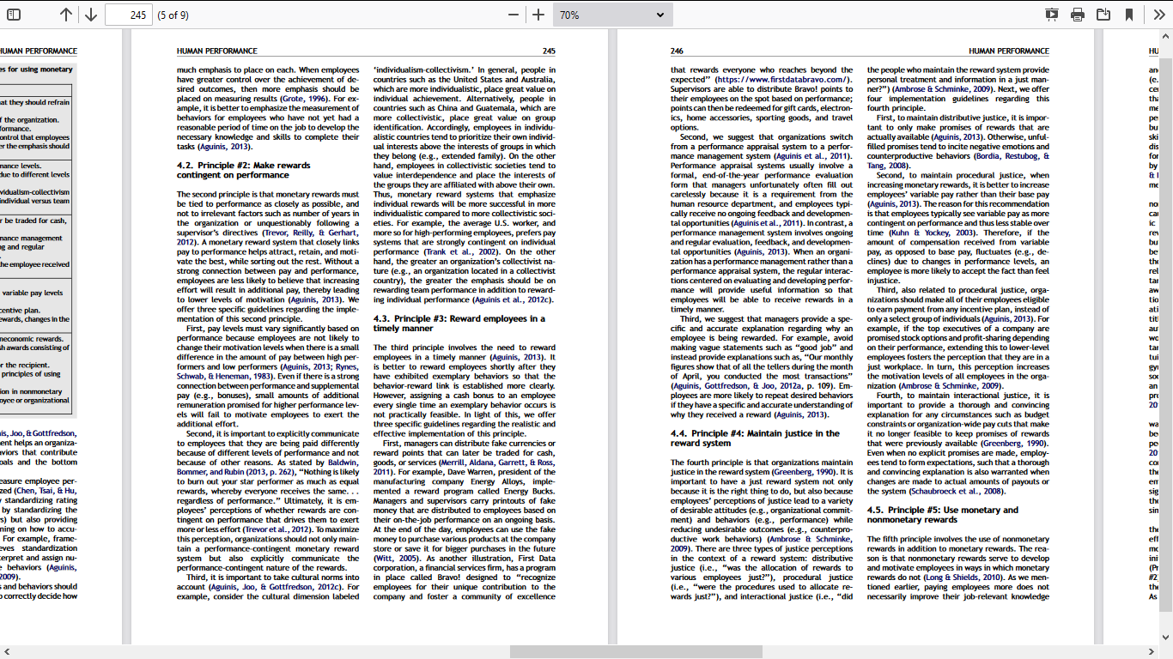Zoom out of the document
The width and height of the screenshot is (1173, 659).
pos(513,14)
